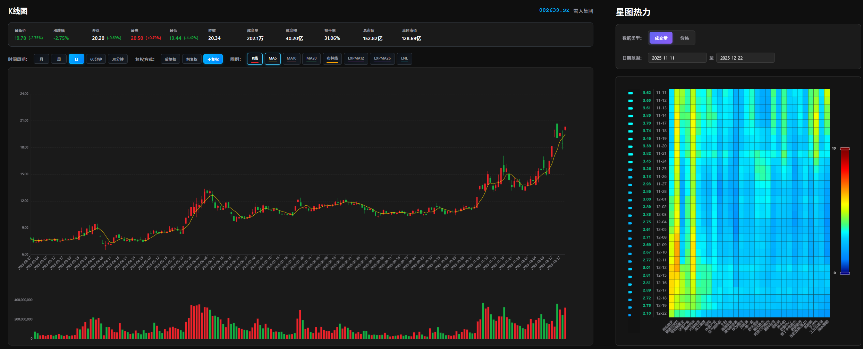The image size is (863, 349).
Task: Toggle the MA5 legend line
Action: pos(272,59)
